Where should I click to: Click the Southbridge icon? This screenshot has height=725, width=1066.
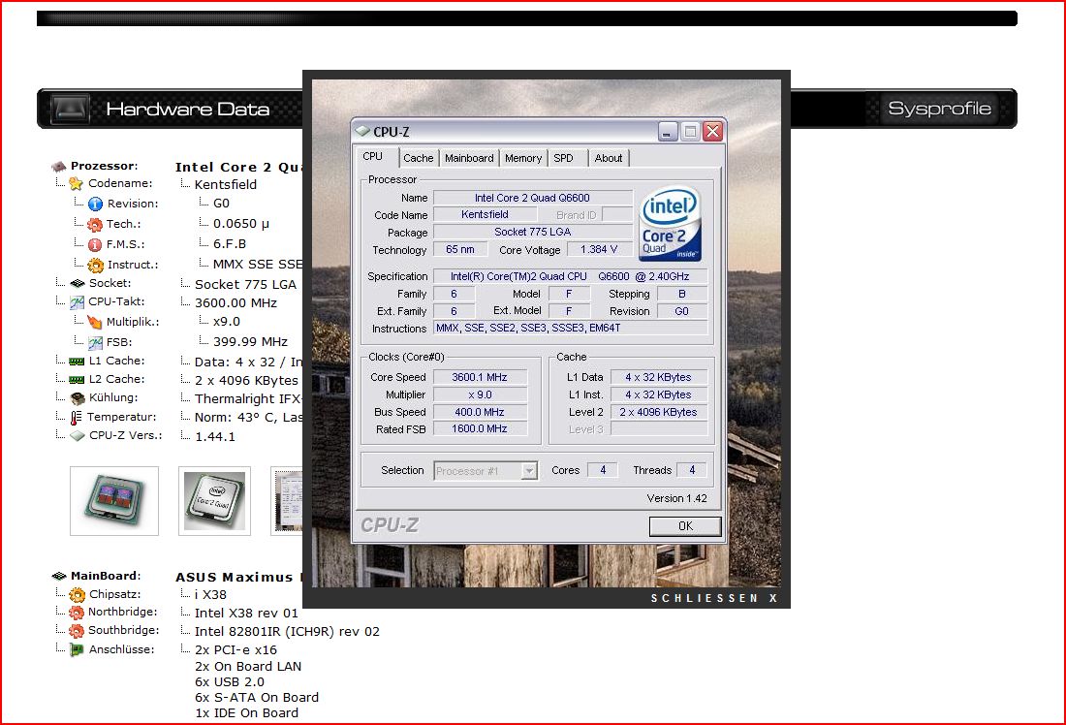pyautogui.click(x=77, y=630)
